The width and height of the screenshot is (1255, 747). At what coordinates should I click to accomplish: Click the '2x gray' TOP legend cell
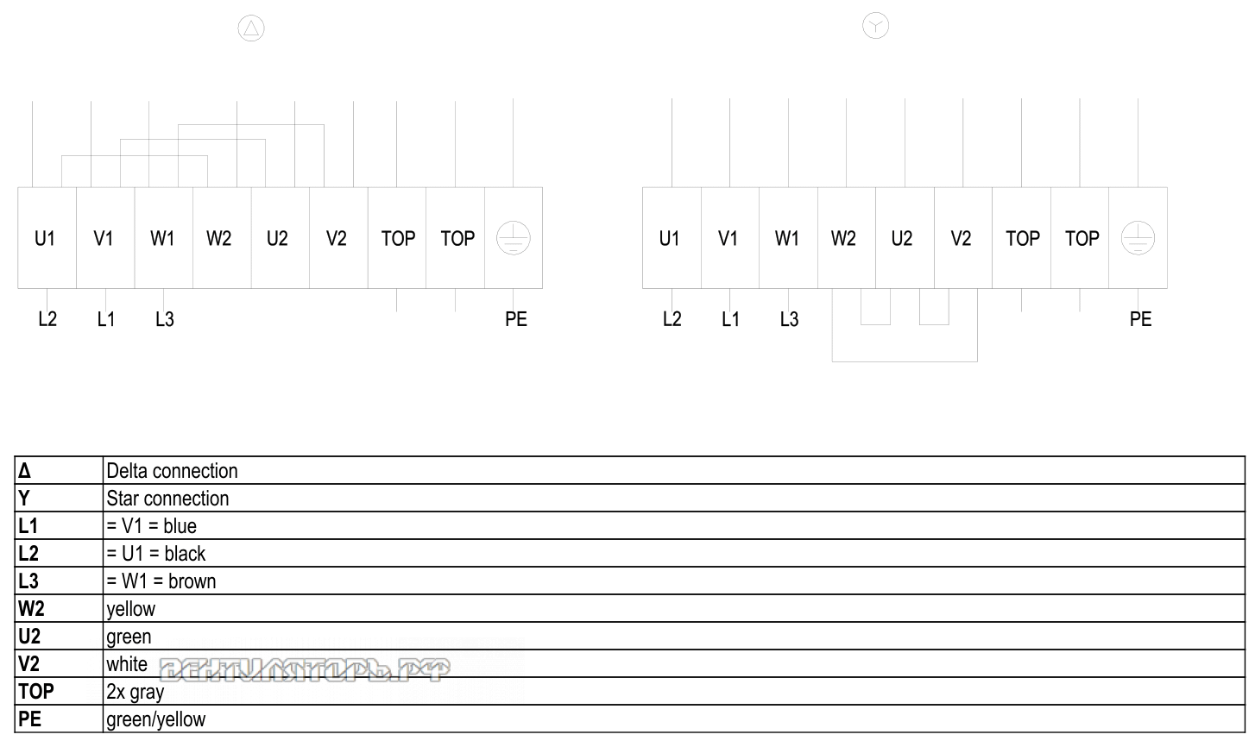pyautogui.click(x=674, y=692)
